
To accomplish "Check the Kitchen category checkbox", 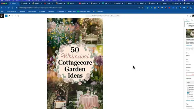I will 188,95.
